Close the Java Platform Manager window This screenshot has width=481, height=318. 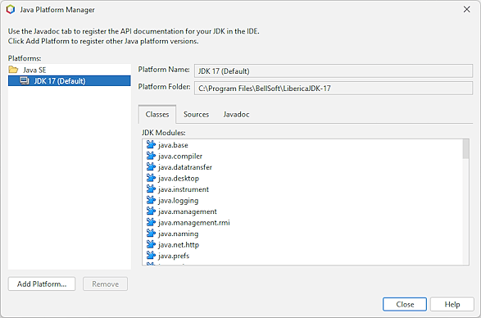click(466, 10)
